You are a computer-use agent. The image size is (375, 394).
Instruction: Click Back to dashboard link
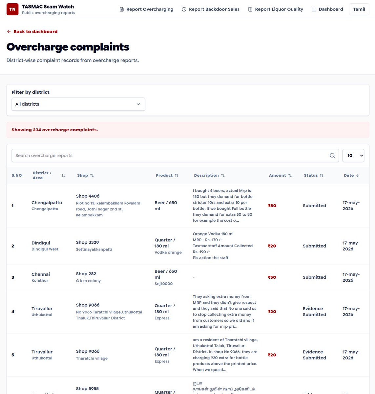coord(32,32)
